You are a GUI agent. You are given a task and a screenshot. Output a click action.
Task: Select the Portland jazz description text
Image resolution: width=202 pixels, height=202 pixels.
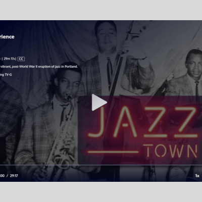[x=39, y=67]
